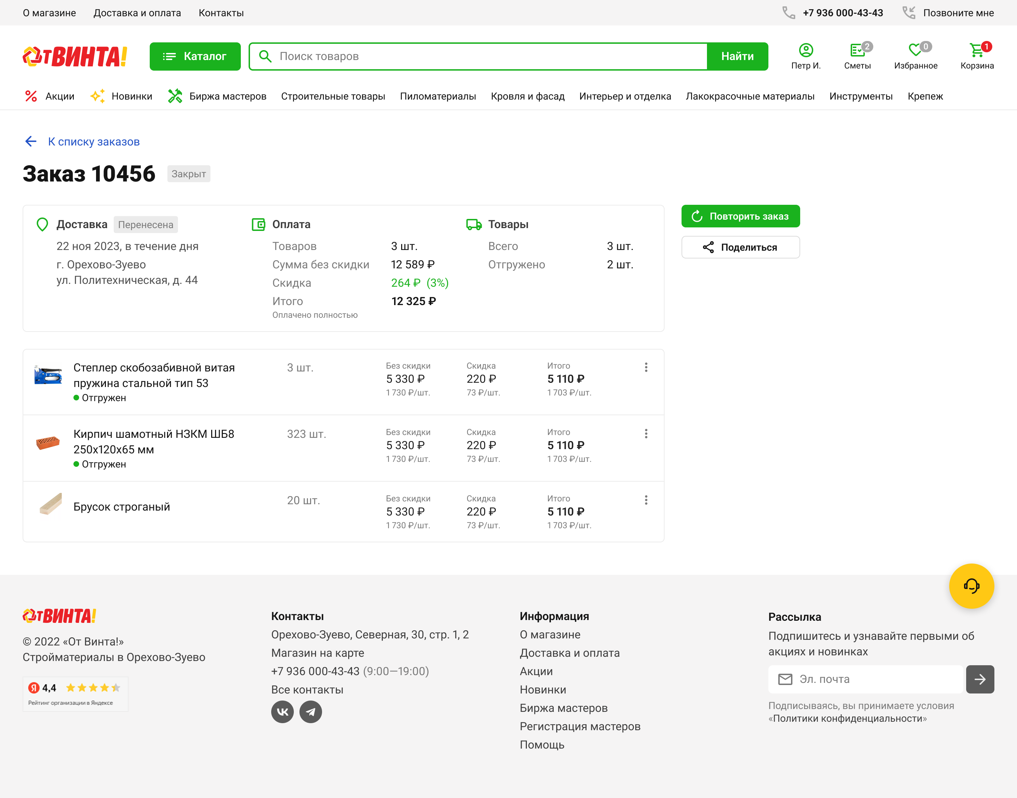Click the От Винта header logo
This screenshot has width=1017, height=798.
point(75,56)
